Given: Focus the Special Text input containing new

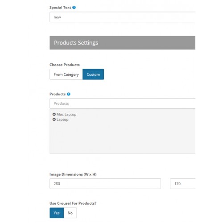Looking at the screenshot, I should coord(122,17).
